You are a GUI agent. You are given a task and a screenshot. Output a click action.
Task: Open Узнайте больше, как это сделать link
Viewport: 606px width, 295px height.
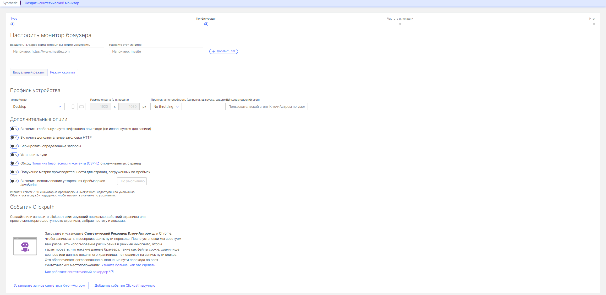pyautogui.click(x=129, y=265)
